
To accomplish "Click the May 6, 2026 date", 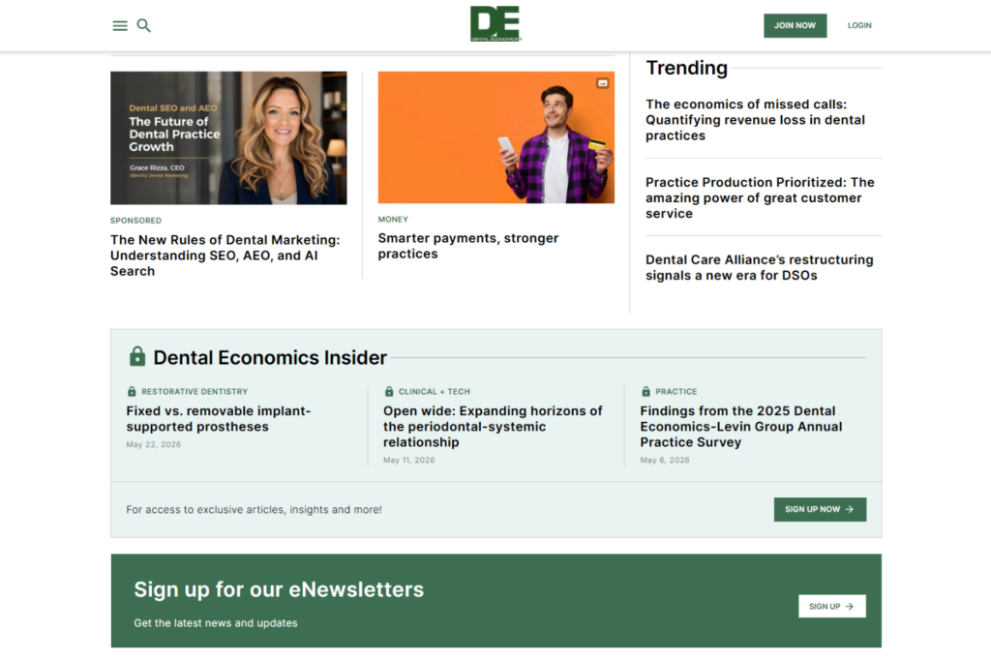I will pyautogui.click(x=665, y=460).
